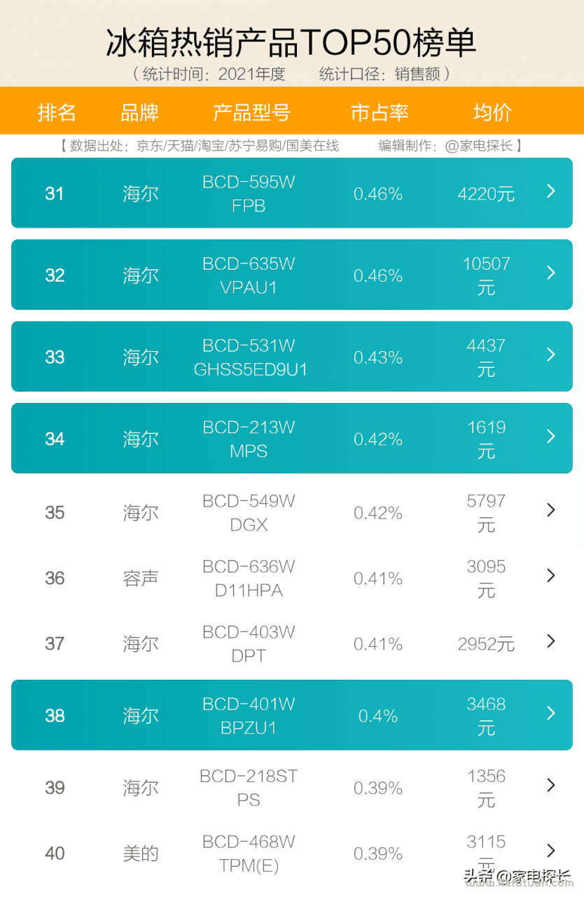Screen dimensions: 584x897
Task: Click the 冰箱热销产品TOP50榜单 title
Action: (x=291, y=43)
